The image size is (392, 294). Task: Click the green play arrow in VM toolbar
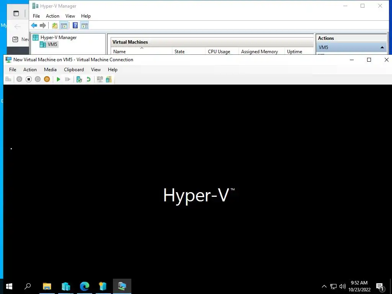click(59, 79)
